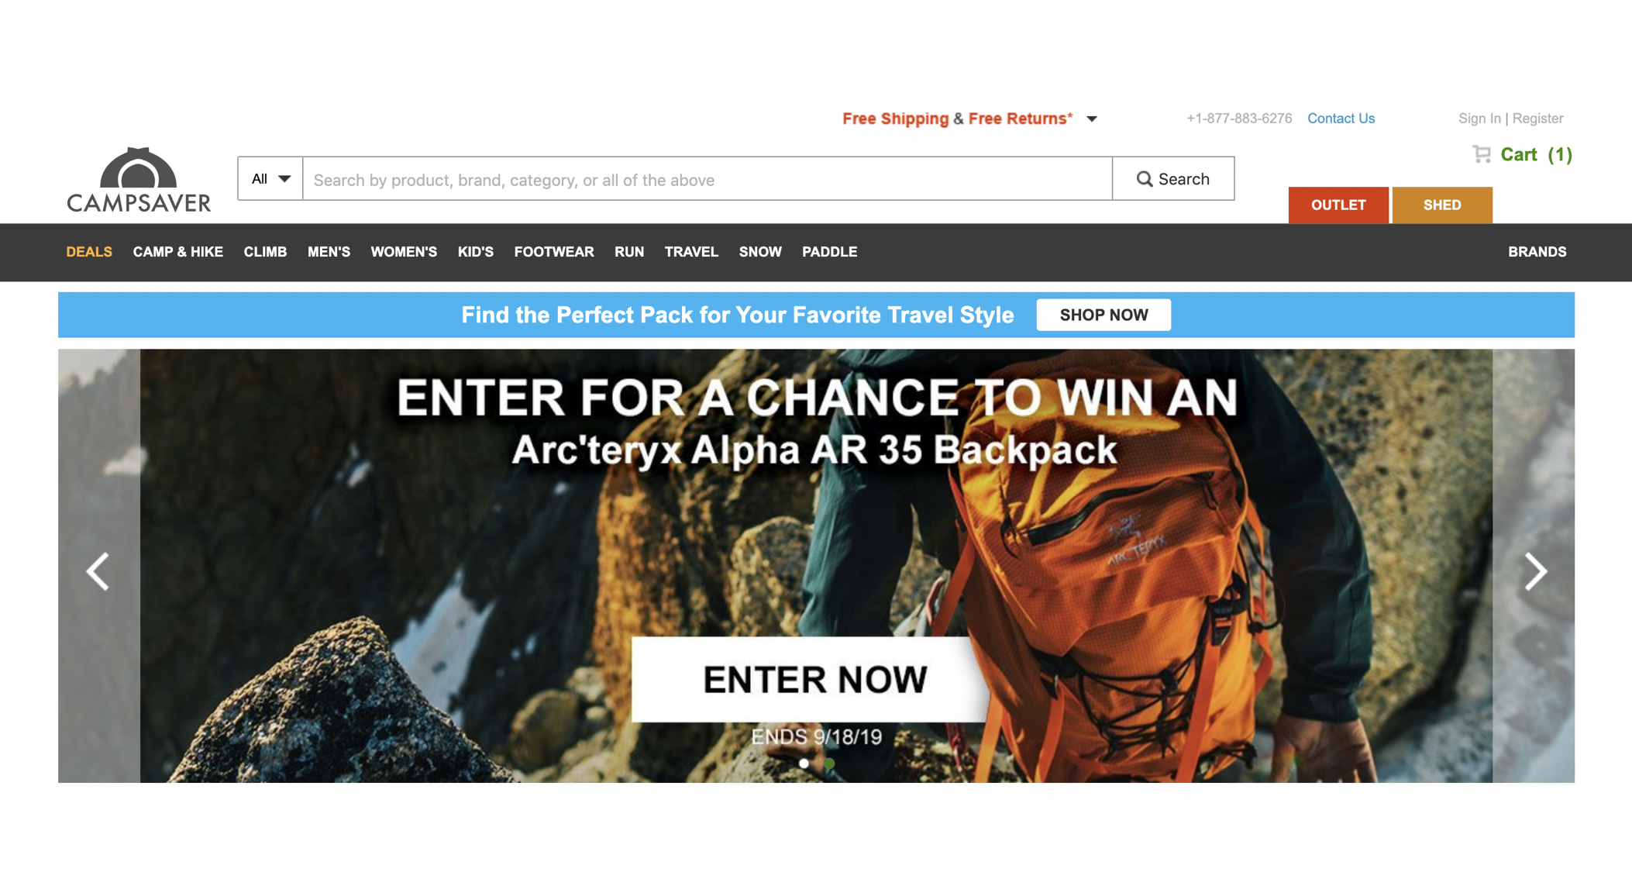This screenshot has height=879, width=1632.
Task: Open the Contact Us link
Action: tap(1341, 119)
